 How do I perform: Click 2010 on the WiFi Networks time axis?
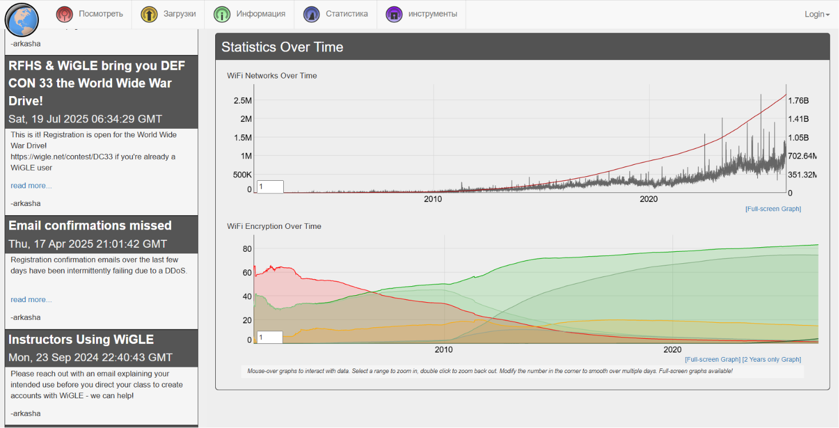433,199
